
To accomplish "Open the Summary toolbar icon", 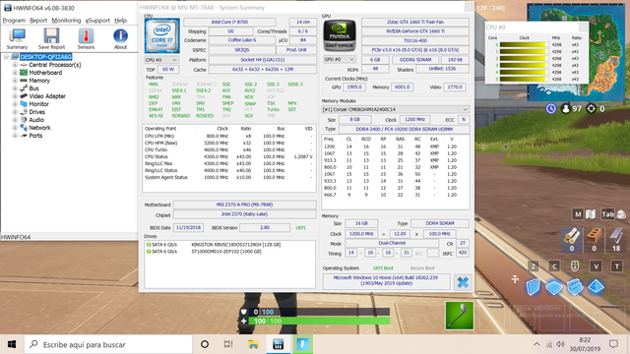I will pyautogui.click(x=17, y=39).
